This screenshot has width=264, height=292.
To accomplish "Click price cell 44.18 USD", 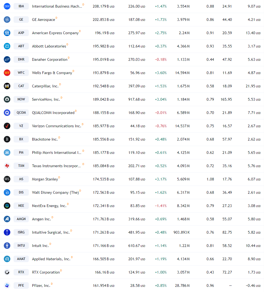I will tap(138, 126).
